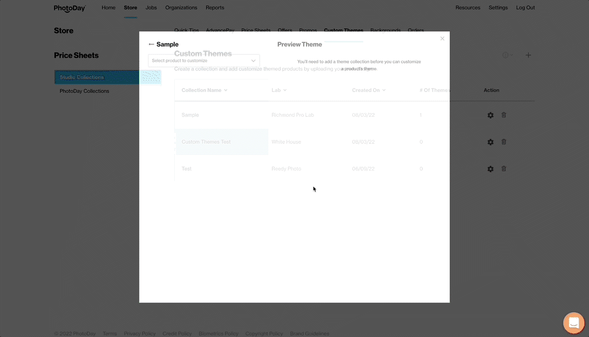Select PhotoDay Collections in sidebar
The image size is (589, 337).
[84, 91]
